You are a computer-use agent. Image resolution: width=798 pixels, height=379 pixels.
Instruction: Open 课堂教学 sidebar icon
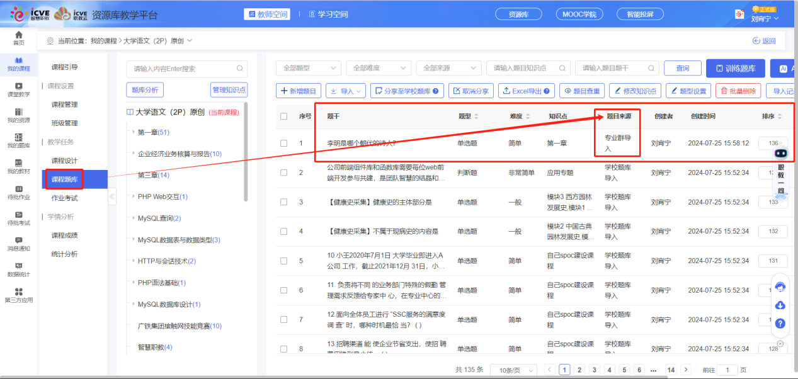pos(18,89)
